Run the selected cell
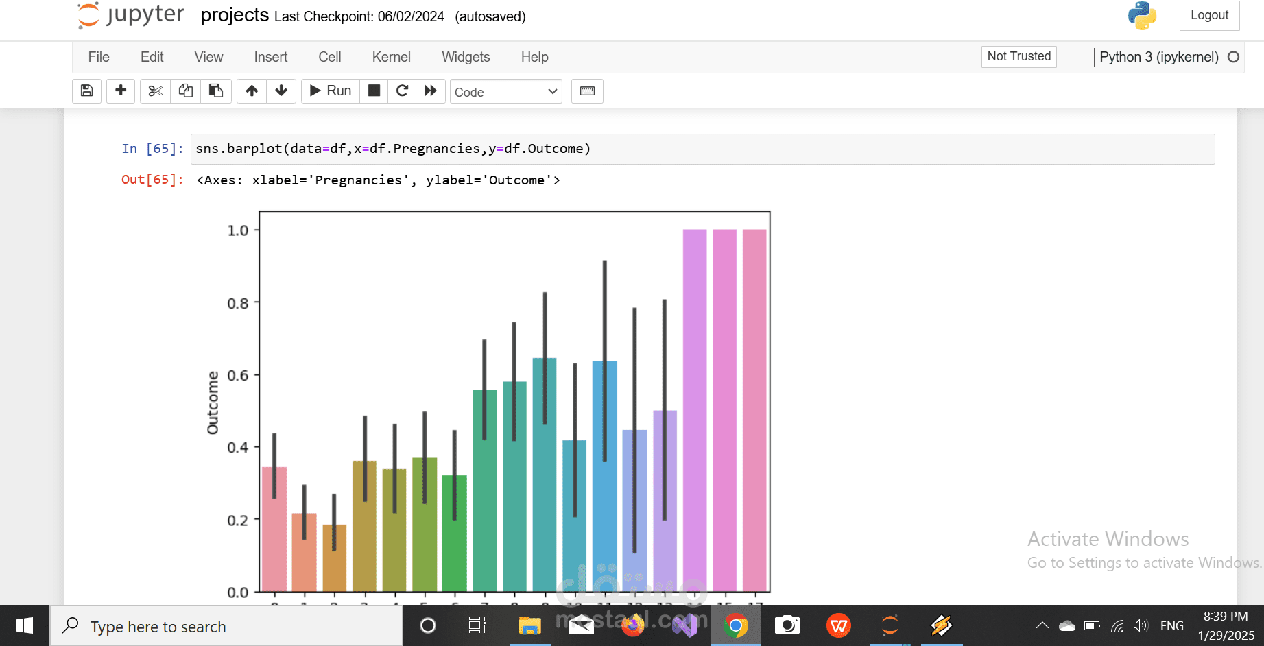This screenshot has height=646, width=1264. (330, 91)
